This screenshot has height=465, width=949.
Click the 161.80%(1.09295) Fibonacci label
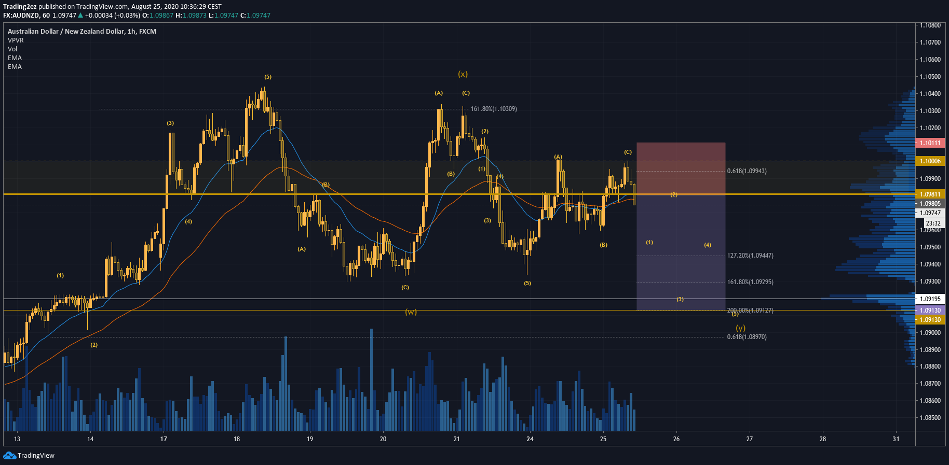pyautogui.click(x=750, y=282)
